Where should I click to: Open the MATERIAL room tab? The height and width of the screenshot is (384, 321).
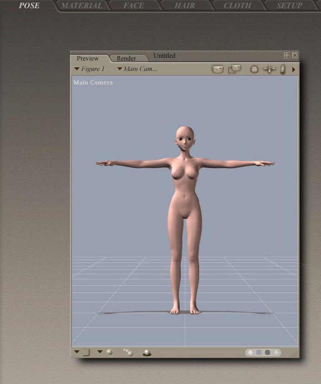pos(81,6)
